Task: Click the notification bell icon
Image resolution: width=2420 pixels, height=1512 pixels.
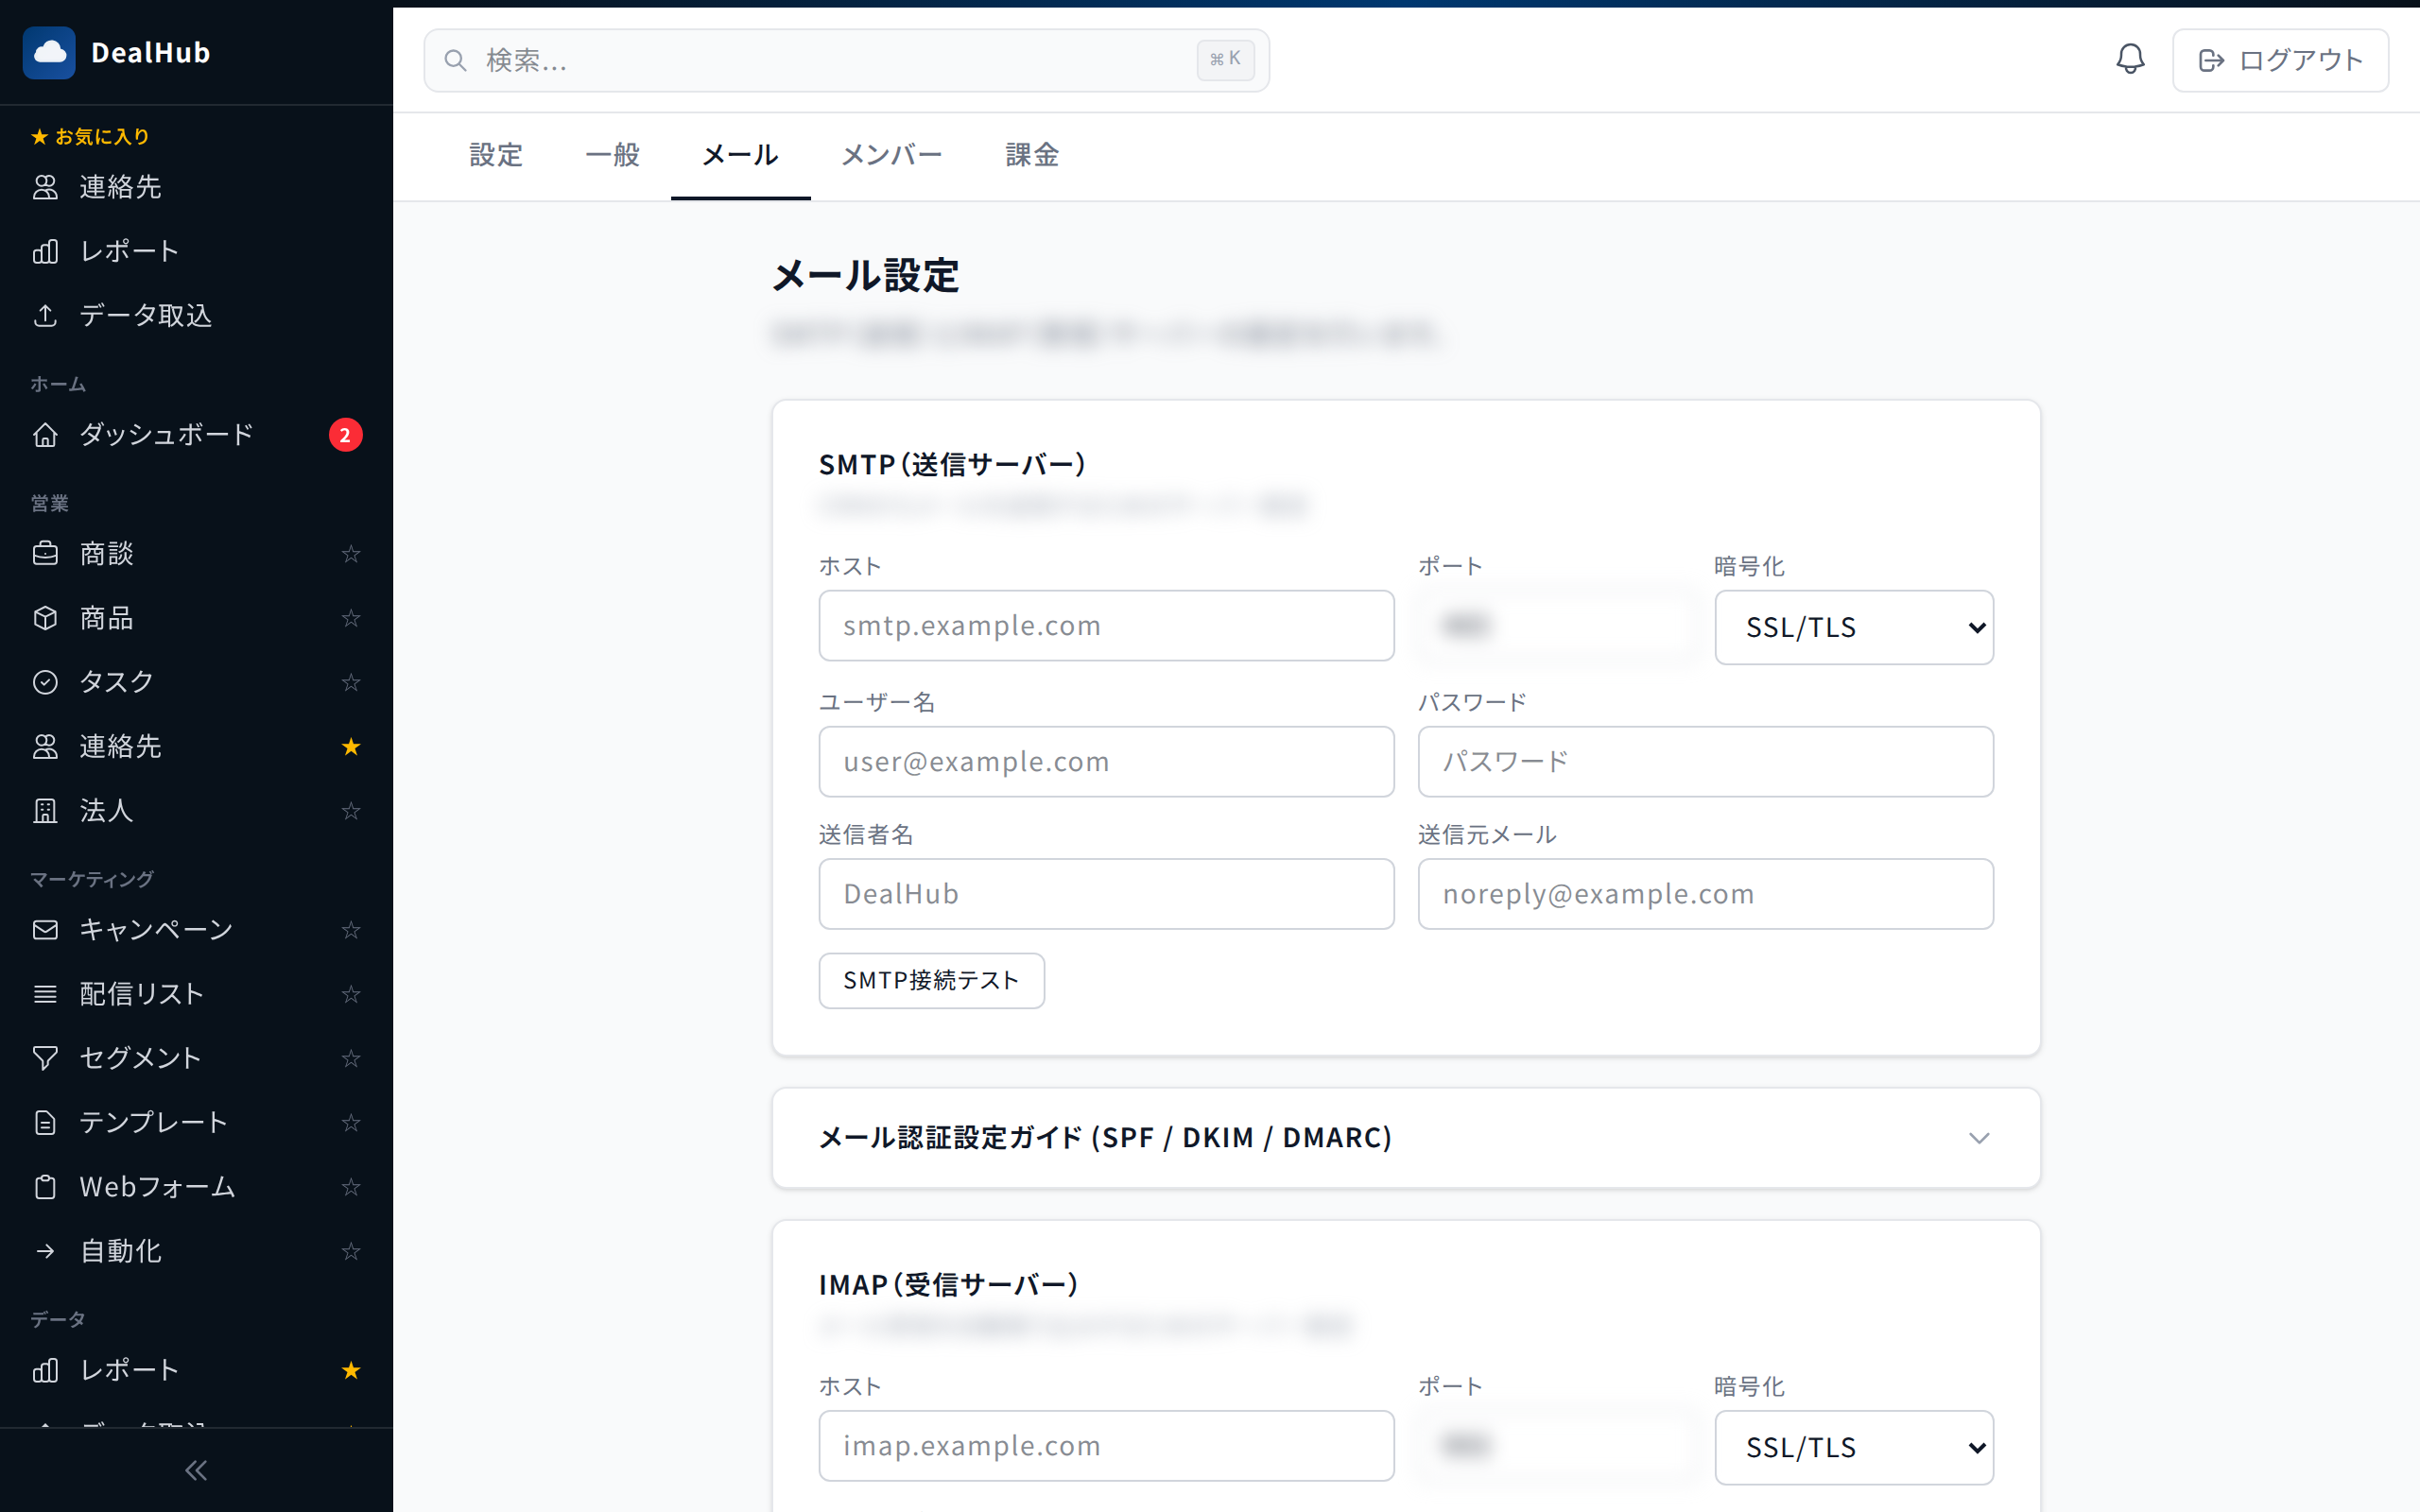Action: [2130, 59]
